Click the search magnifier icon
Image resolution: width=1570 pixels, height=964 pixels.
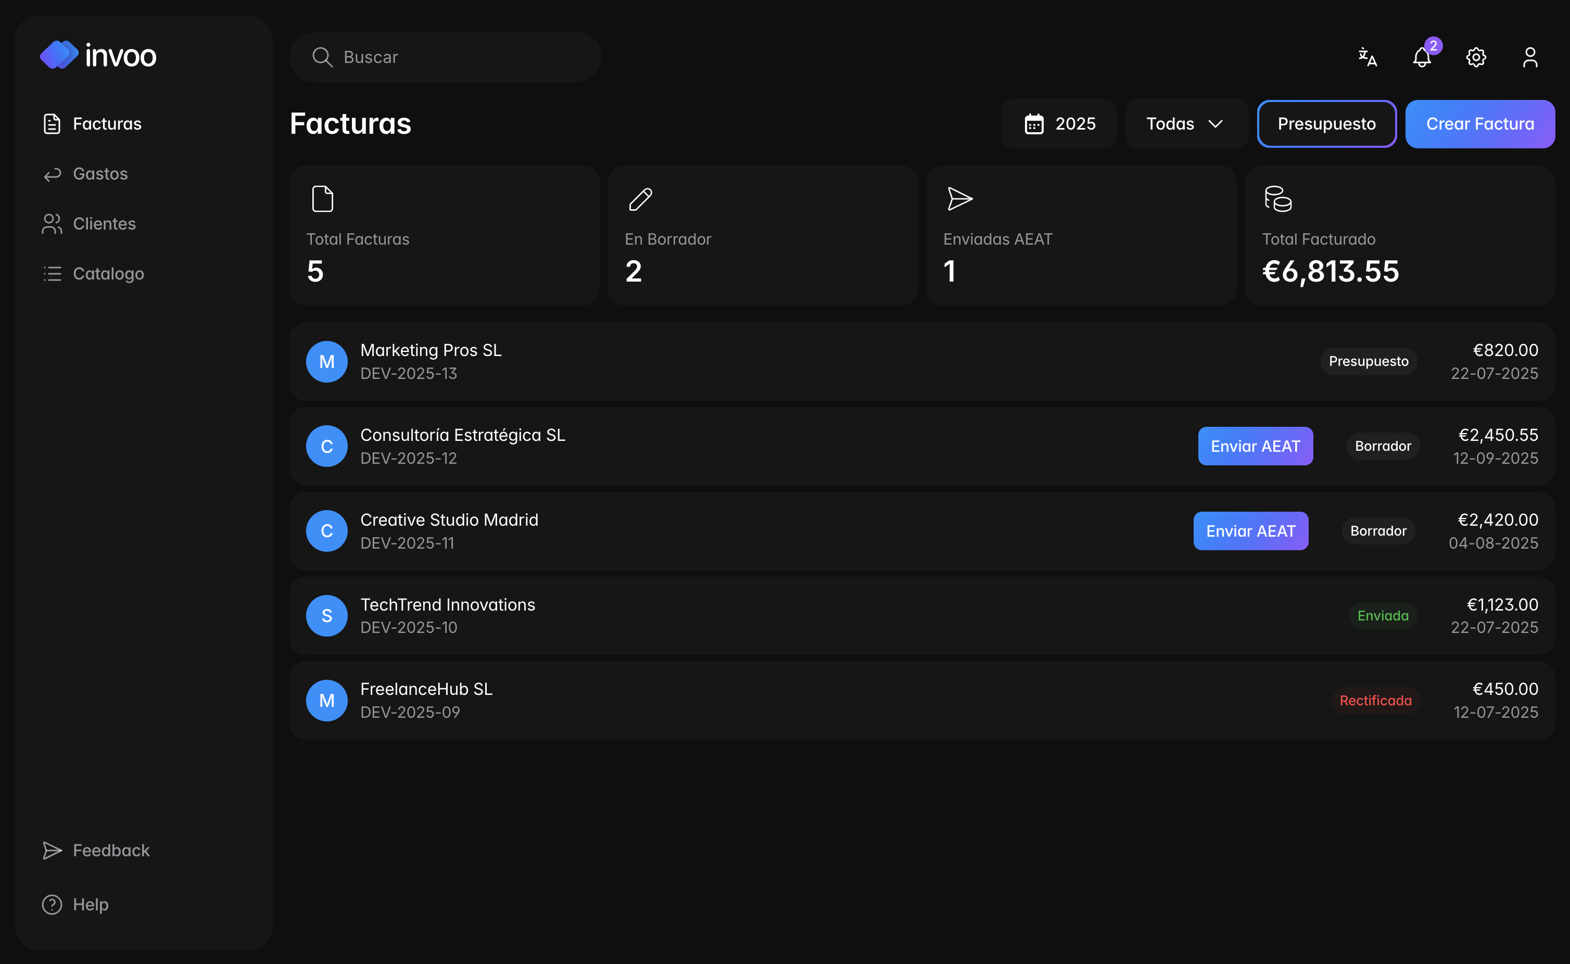322,57
